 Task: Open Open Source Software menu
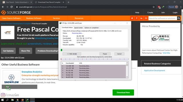point(11,18)
